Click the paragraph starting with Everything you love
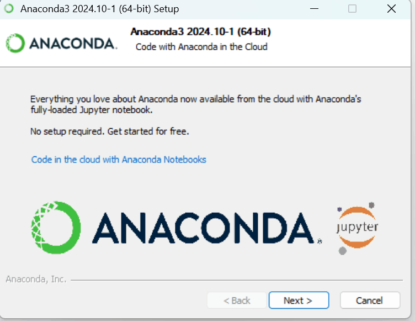Screen dimensions: 415x321 (195, 104)
